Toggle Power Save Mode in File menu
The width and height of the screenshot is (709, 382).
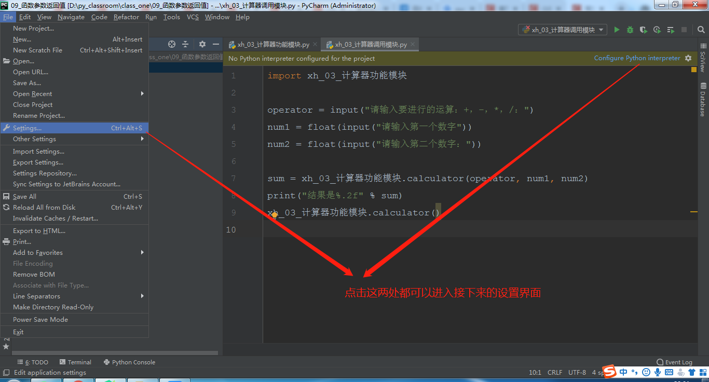point(74,320)
